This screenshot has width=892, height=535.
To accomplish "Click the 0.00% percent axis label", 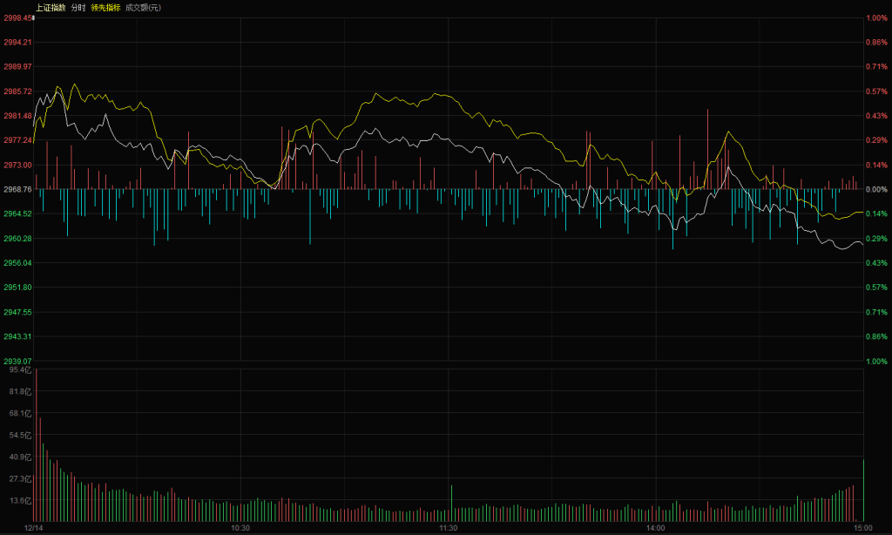I will (x=876, y=190).
